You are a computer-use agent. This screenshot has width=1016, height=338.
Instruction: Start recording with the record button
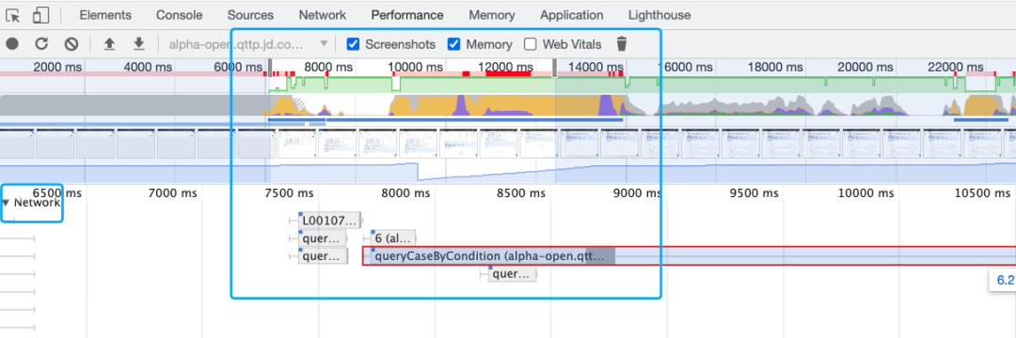pos(12,44)
